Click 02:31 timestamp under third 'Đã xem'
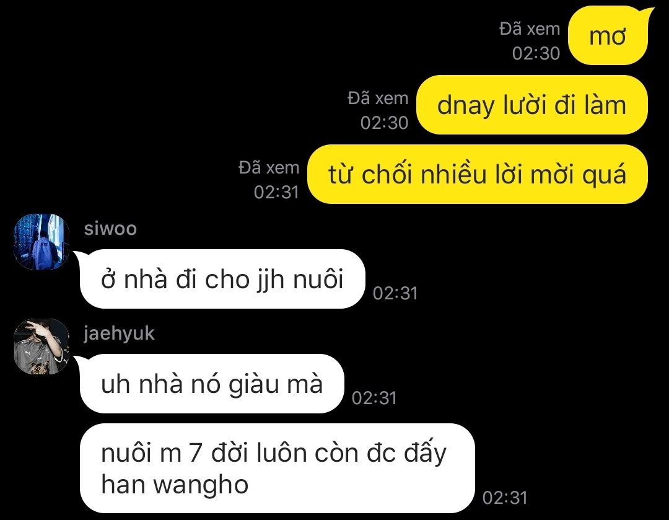This screenshot has height=520, width=669. [x=276, y=192]
